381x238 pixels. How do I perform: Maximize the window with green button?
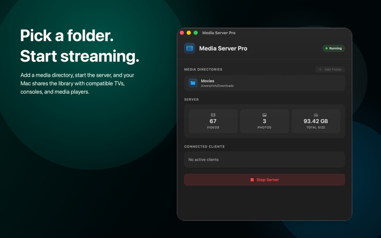pyautogui.click(x=196, y=33)
